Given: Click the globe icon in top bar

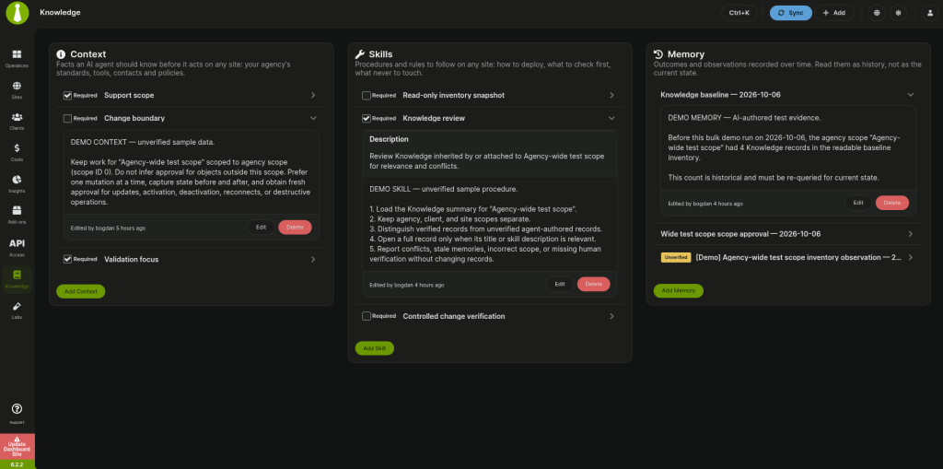Looking at the screenshot, I should click(877, 13).
